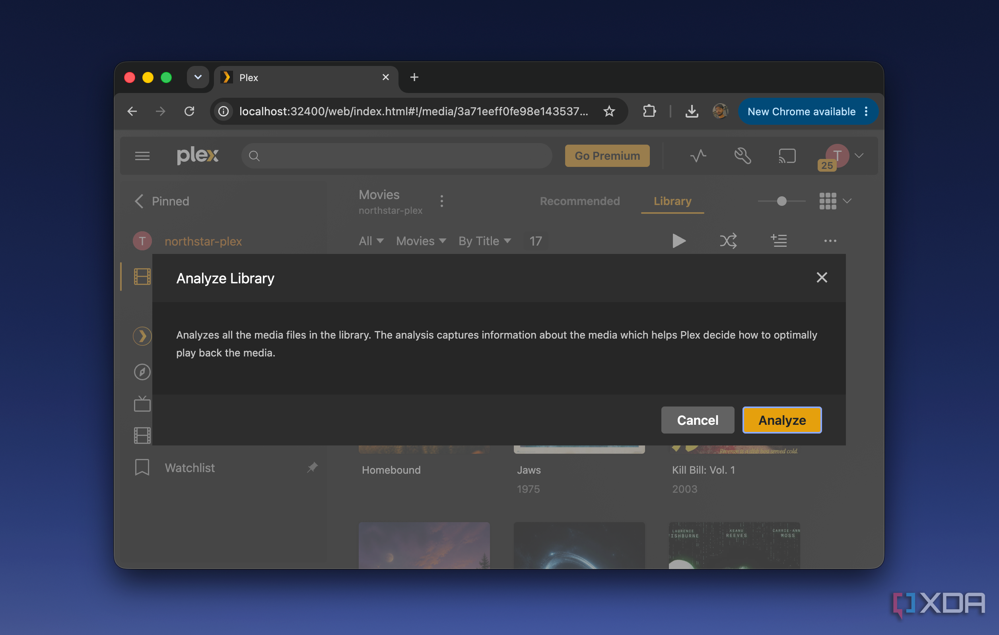Open the Discover compass sidebar icon
The image size is (999, 635).
[142, 372]
